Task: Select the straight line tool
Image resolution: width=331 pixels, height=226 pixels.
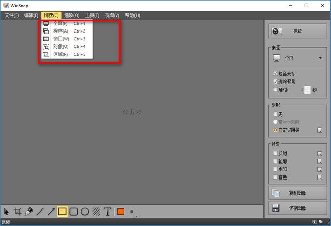Action: pyautogui.click(x=40, y=212)
